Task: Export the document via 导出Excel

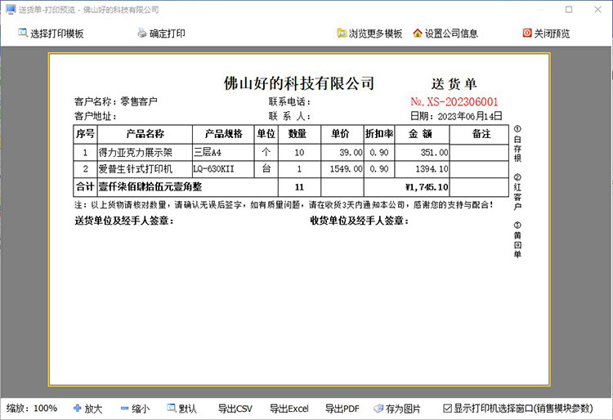Action: coord(289,409)
